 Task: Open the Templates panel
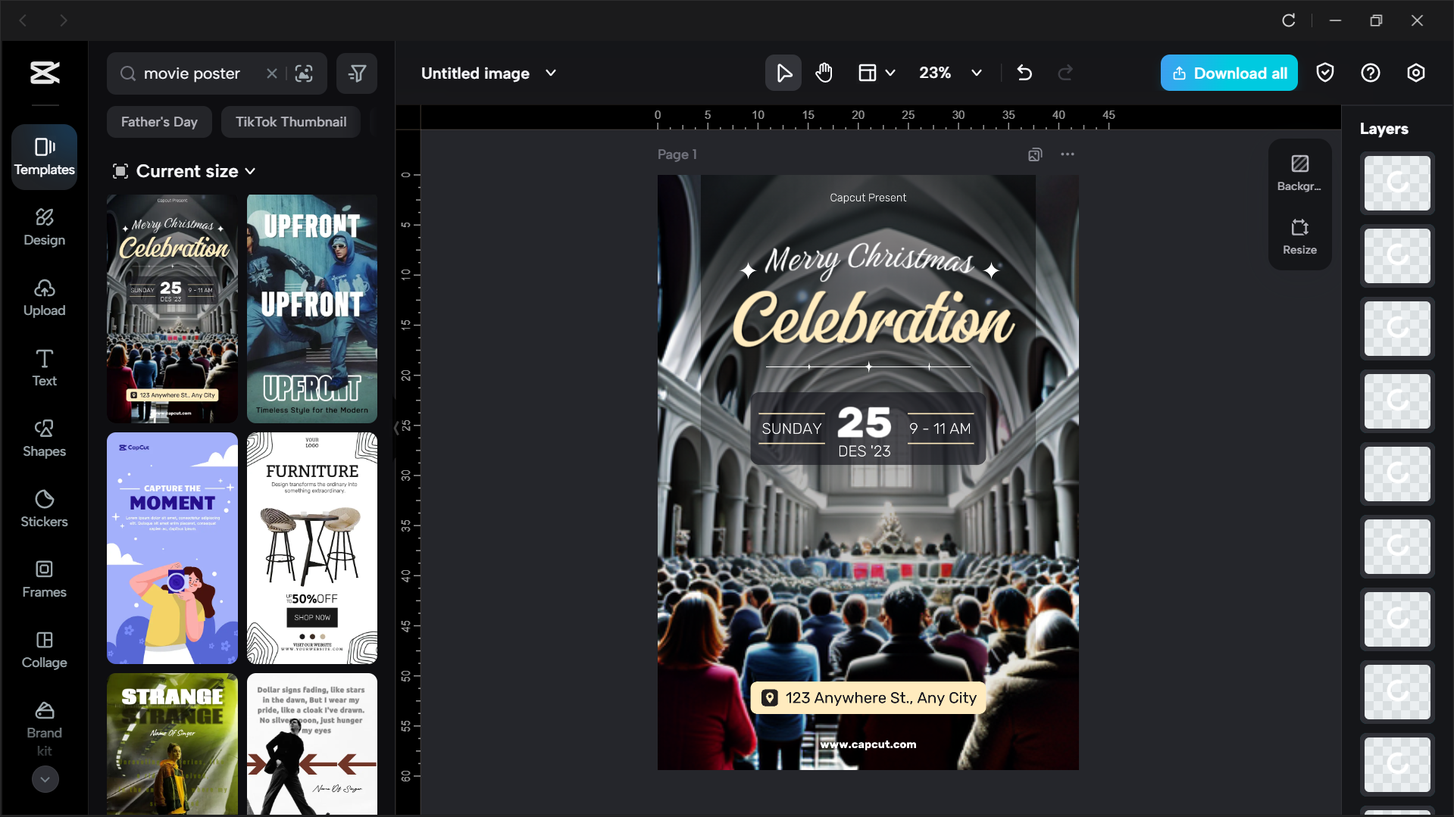(43, 157)
